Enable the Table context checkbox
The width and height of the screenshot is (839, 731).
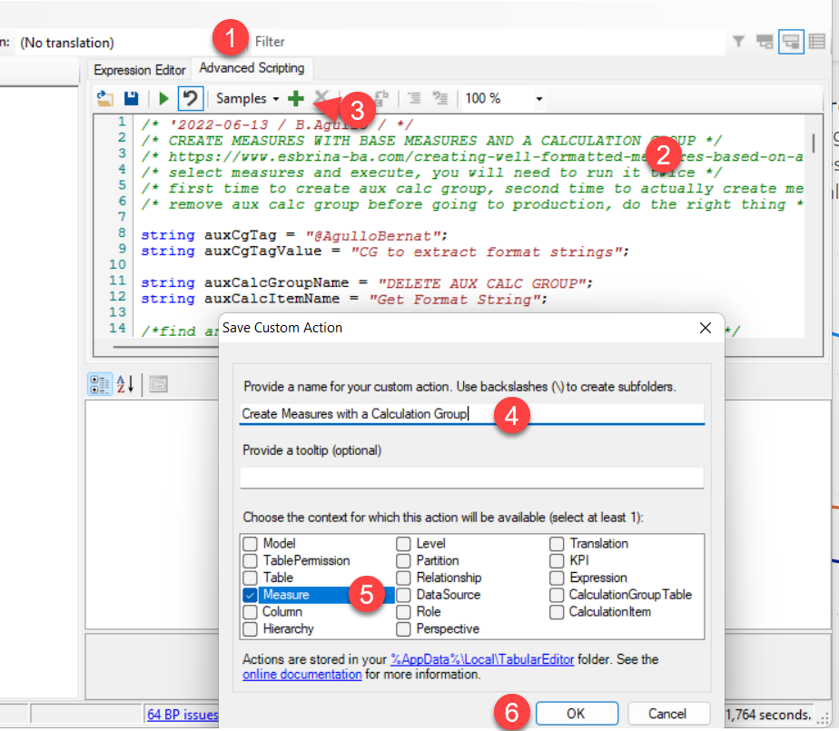(x=250, y=578)
